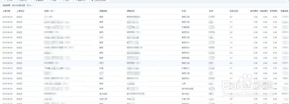Click the 助教课时 column header
The image size is (289, 104).
coord(264,11)
